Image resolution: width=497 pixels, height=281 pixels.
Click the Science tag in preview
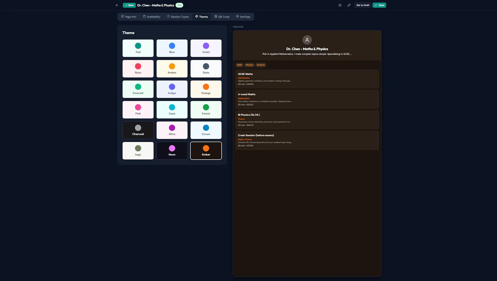(261, 65)
